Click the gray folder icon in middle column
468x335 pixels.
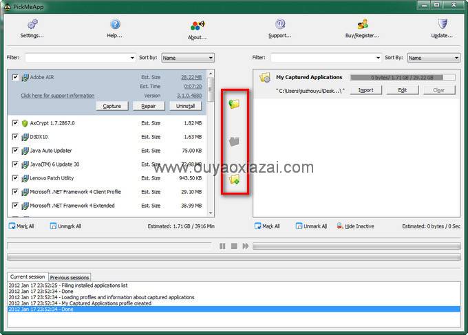coord(234,141)
